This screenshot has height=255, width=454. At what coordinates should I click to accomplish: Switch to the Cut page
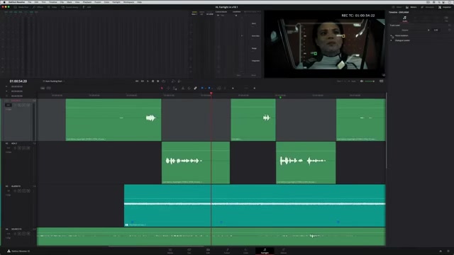pos(189,251)
